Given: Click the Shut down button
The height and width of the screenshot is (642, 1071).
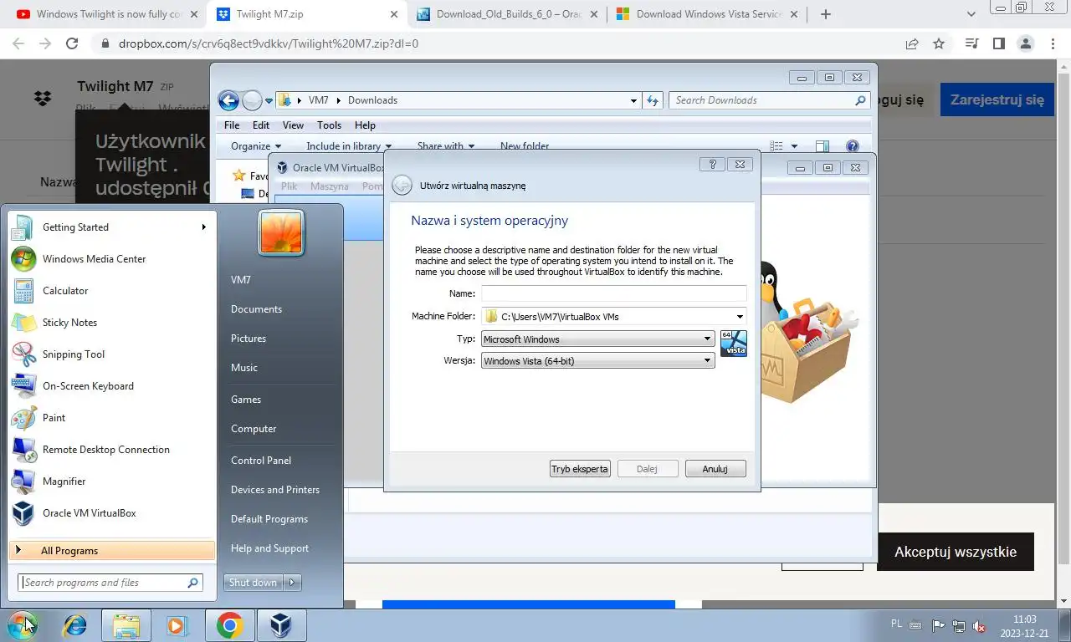Looking at the screenshot, I should pyautogui.click(x=253, y=583).
